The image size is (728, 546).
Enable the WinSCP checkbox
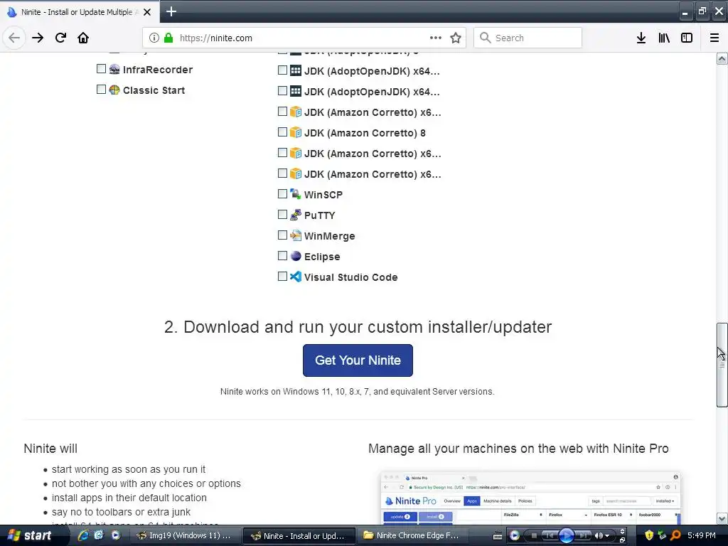282,193
